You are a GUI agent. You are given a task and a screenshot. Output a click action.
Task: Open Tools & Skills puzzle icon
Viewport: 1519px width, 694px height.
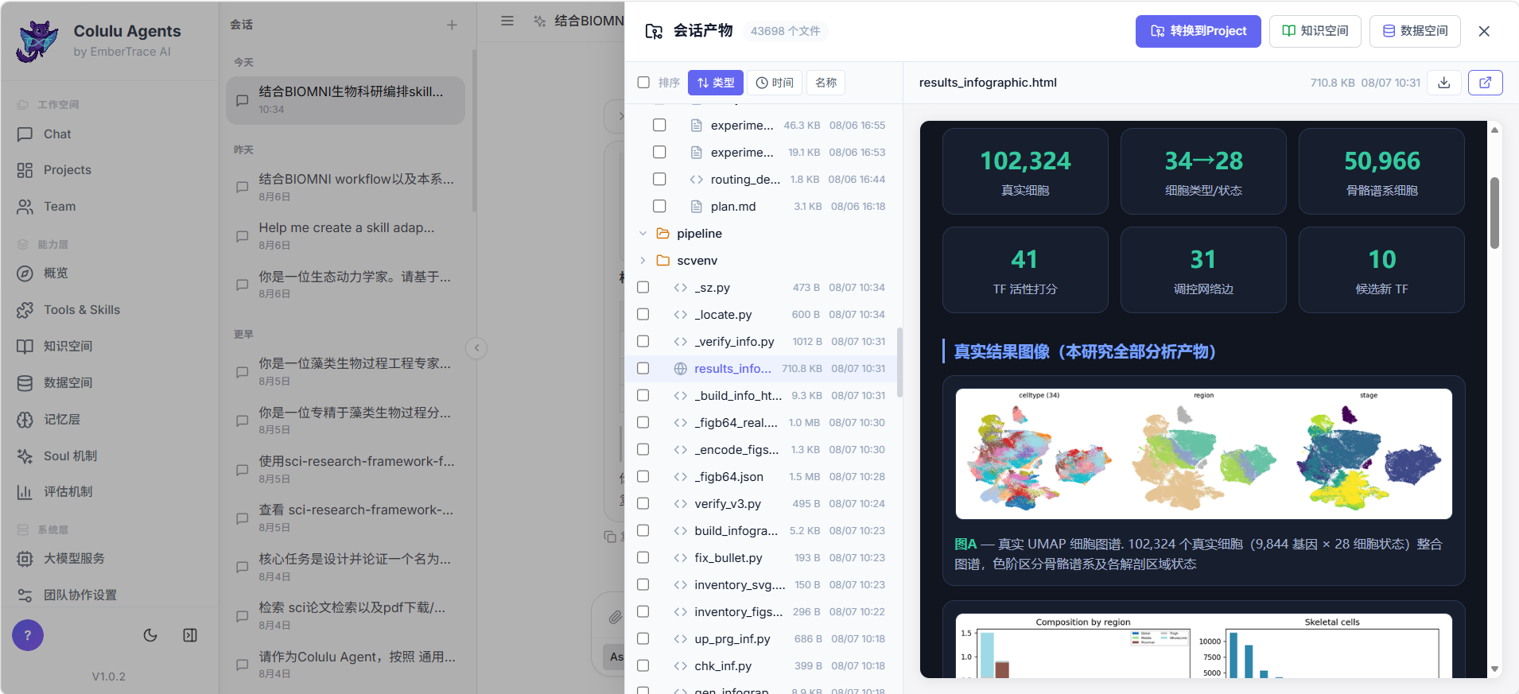(25, 310)
